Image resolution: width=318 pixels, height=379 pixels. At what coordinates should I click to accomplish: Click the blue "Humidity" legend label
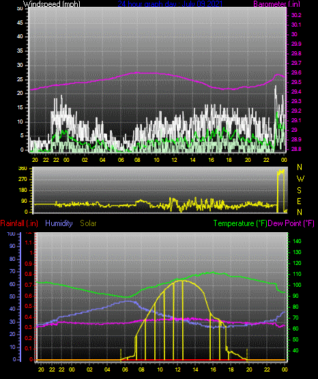coord(59,223)
